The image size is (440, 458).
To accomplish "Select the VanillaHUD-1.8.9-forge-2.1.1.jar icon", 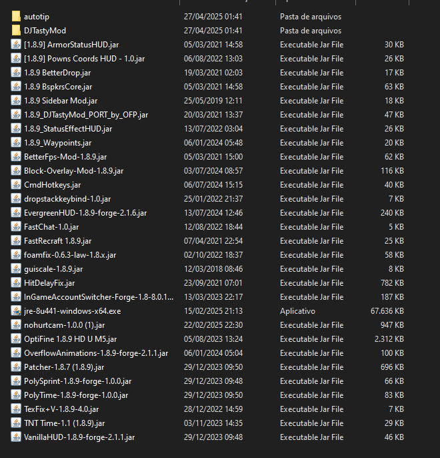I will (16, 437).
